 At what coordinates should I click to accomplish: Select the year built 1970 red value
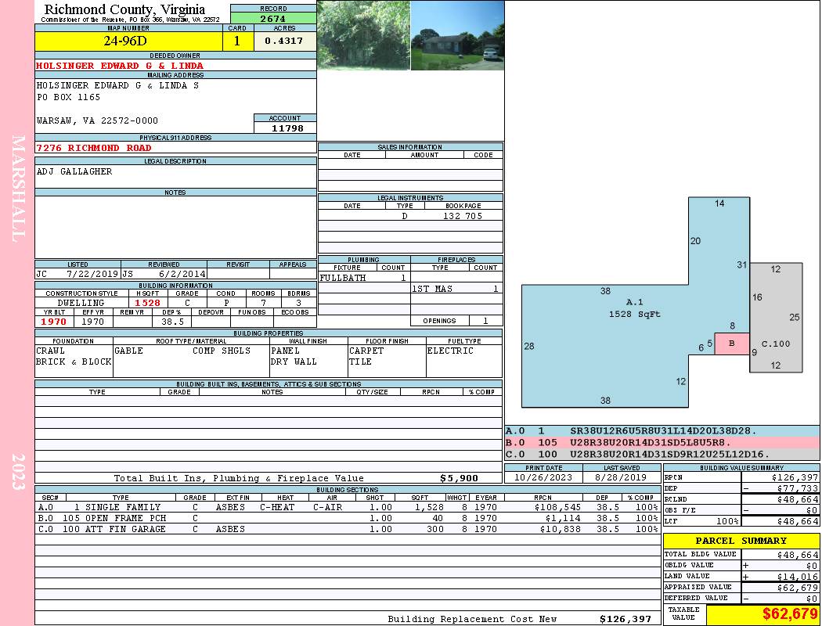click(x=53, y=322)
